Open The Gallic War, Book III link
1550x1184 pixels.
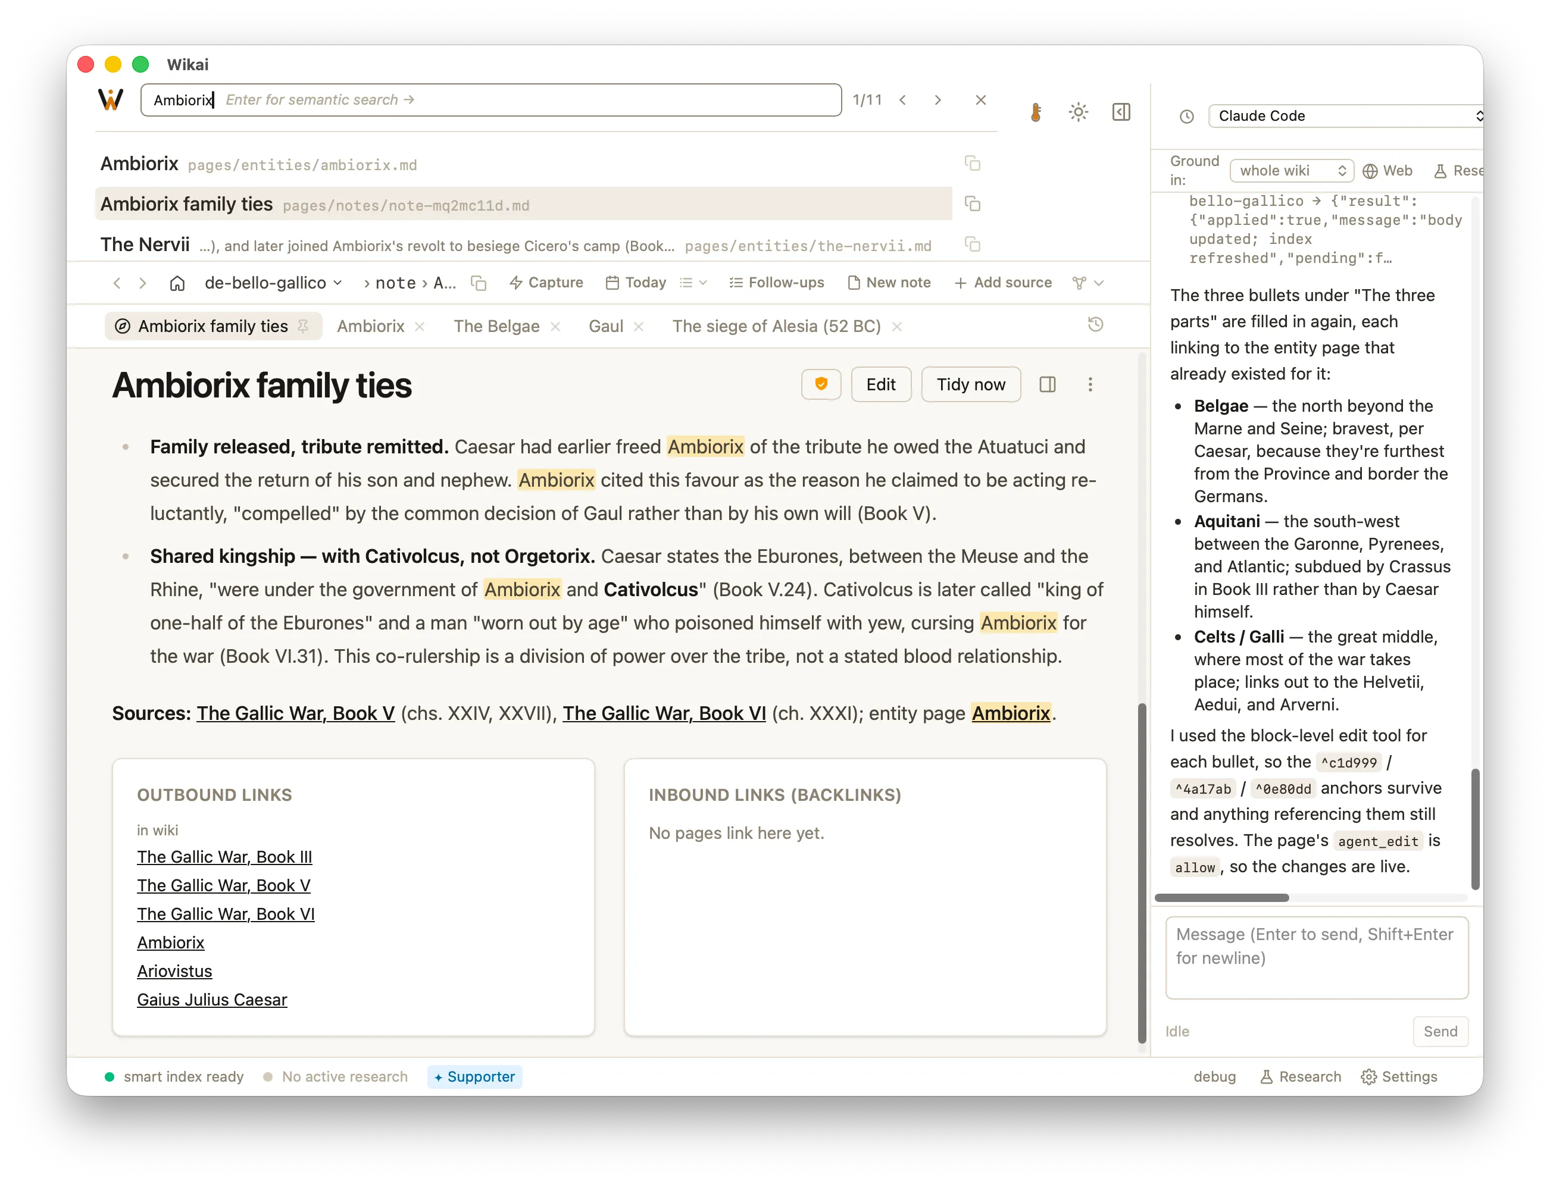(224, 857)
